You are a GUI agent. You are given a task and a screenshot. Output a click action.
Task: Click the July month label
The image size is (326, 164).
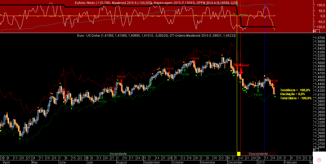tap(90, 162)
